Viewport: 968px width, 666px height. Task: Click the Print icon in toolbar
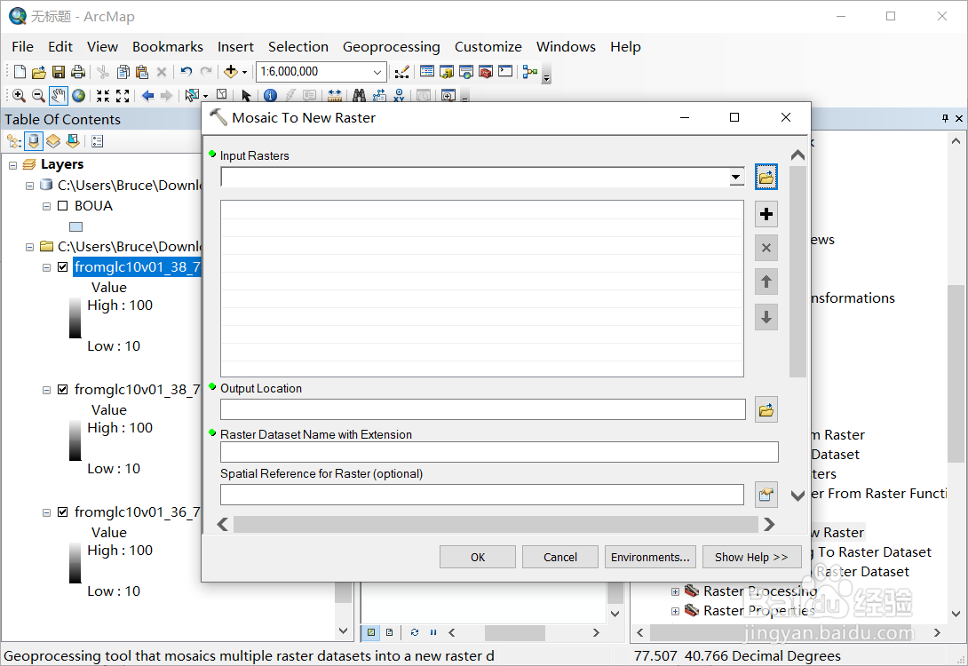coord(78,72)
